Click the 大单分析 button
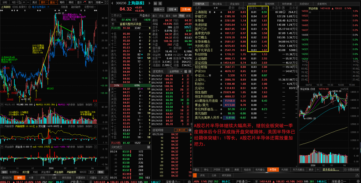 point(181,130)
